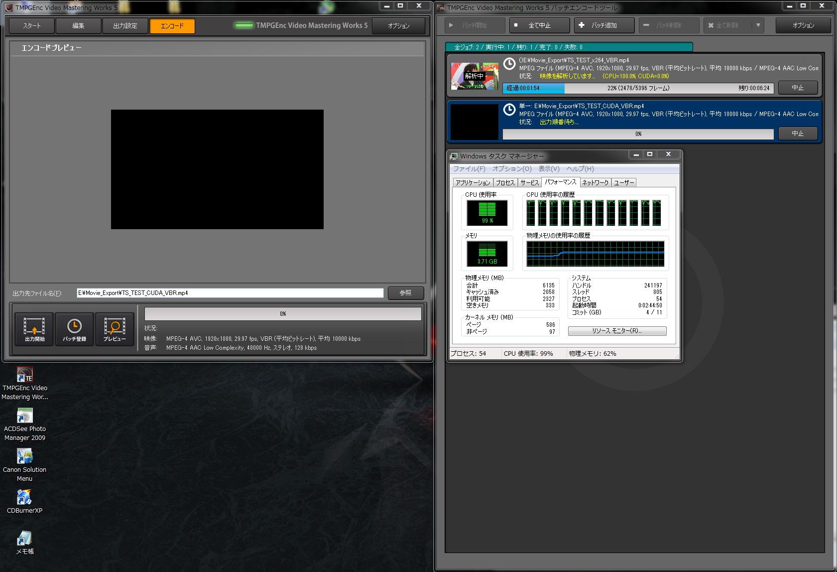The height and width of the screenshot is (572, 837).
Task: Open ACDSee Photo Manager 2009 desktop icon
Action: pos(25,425)
